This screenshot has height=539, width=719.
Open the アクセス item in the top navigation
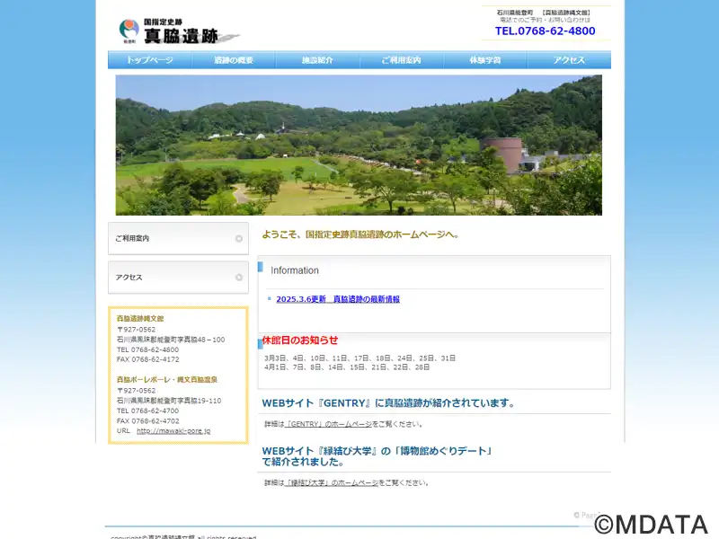point(569,60)
